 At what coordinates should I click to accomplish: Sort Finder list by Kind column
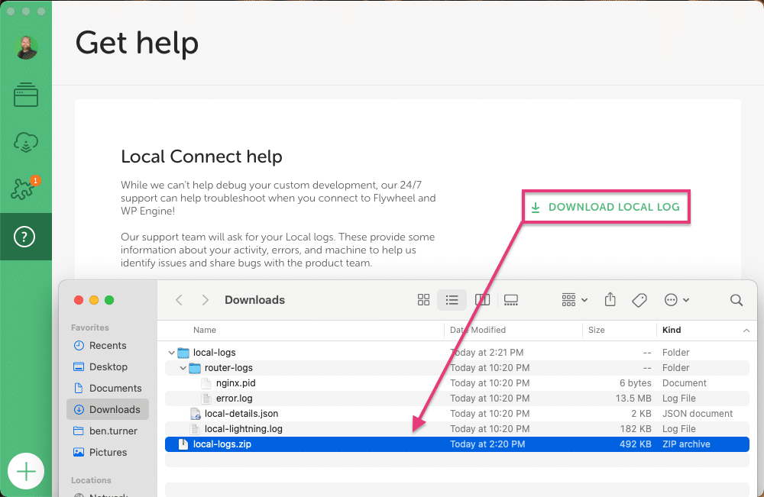[x=672, y=330]
